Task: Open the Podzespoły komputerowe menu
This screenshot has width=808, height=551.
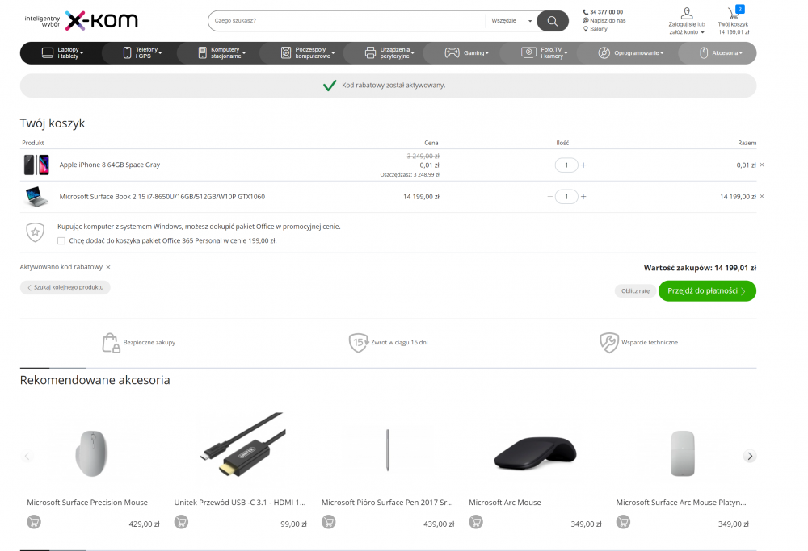Action: coord(308,53)
